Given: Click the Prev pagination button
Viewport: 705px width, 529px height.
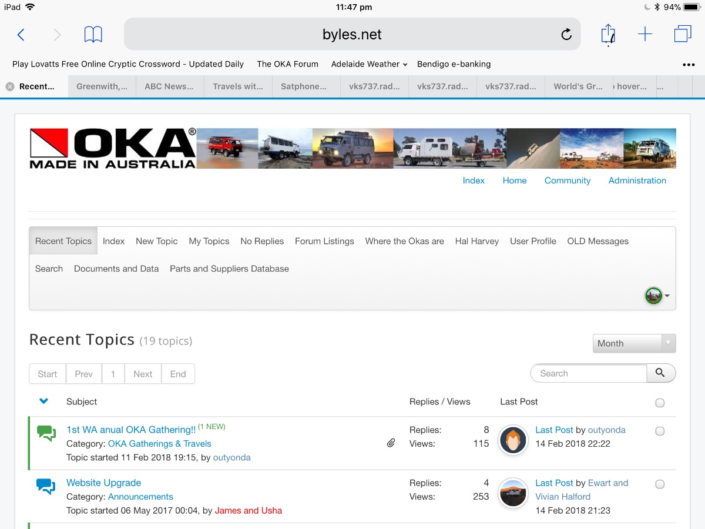Looking at the screenshot, I should [x=84, y=374].
